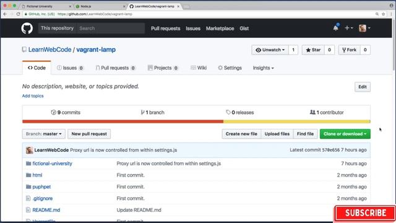Viewport: 396px width, 223px height.
Task: Fork the vagrant-lamp repository
Action: 349,50
